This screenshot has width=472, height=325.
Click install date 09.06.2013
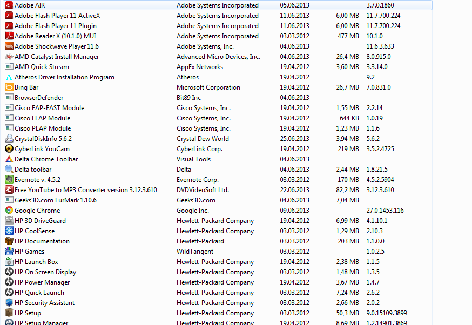pos(295,211)
